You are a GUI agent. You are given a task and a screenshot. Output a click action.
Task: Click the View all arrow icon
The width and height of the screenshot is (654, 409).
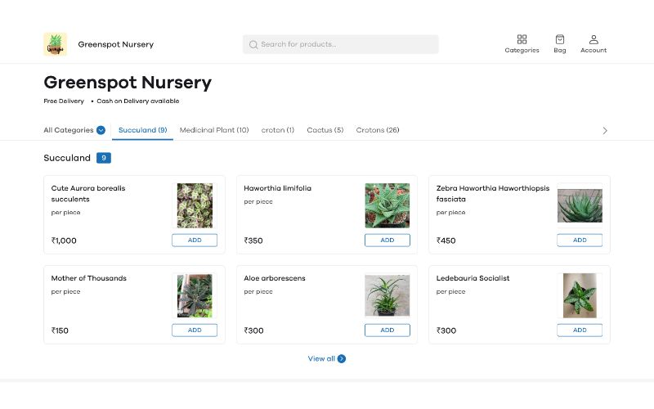pyautogui.click(x=341, y=358)
